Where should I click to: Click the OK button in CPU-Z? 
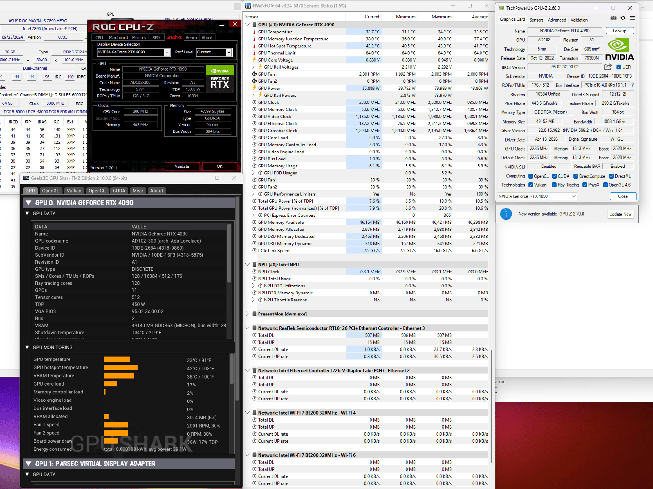pos(220,166)
